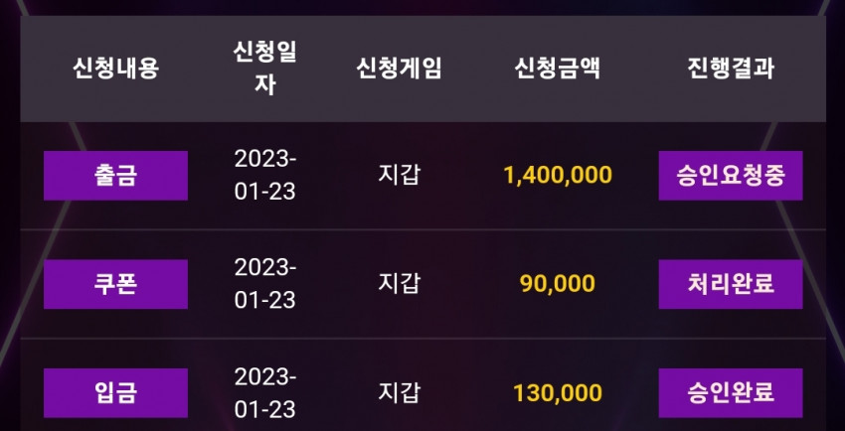Select the 신청내용 column header
Image resolution: width=845 pixels, height=431 pixels.
(x=116, y=69)
